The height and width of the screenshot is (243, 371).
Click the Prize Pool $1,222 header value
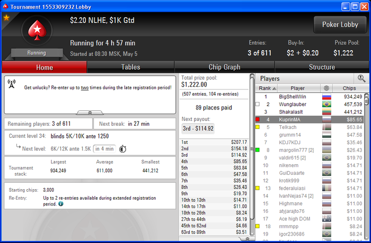pyautogui.click(x=343, y=53)
